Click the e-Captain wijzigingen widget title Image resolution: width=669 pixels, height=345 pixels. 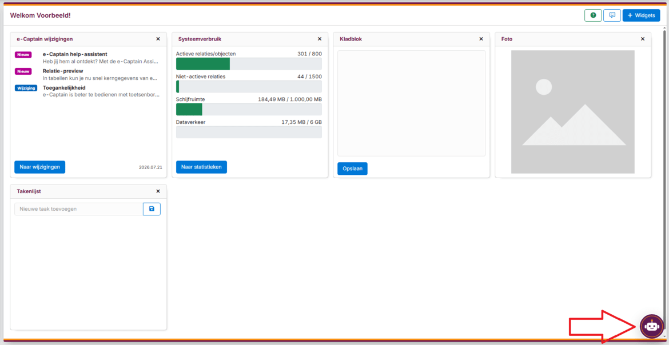45,39
